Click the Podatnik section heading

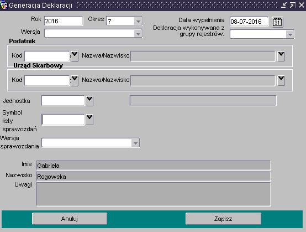point(22,41)
